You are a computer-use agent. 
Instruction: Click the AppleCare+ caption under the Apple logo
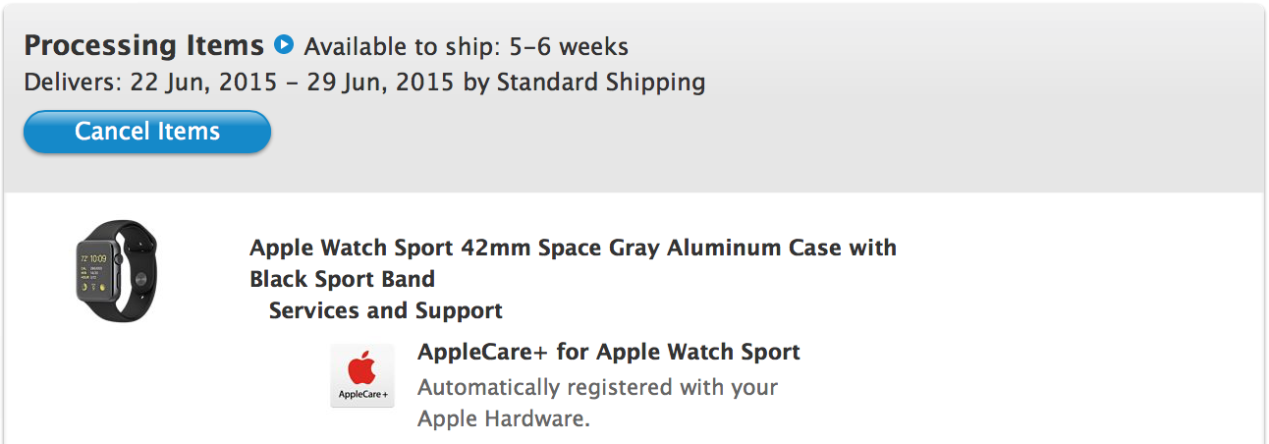tap(362, 395)
